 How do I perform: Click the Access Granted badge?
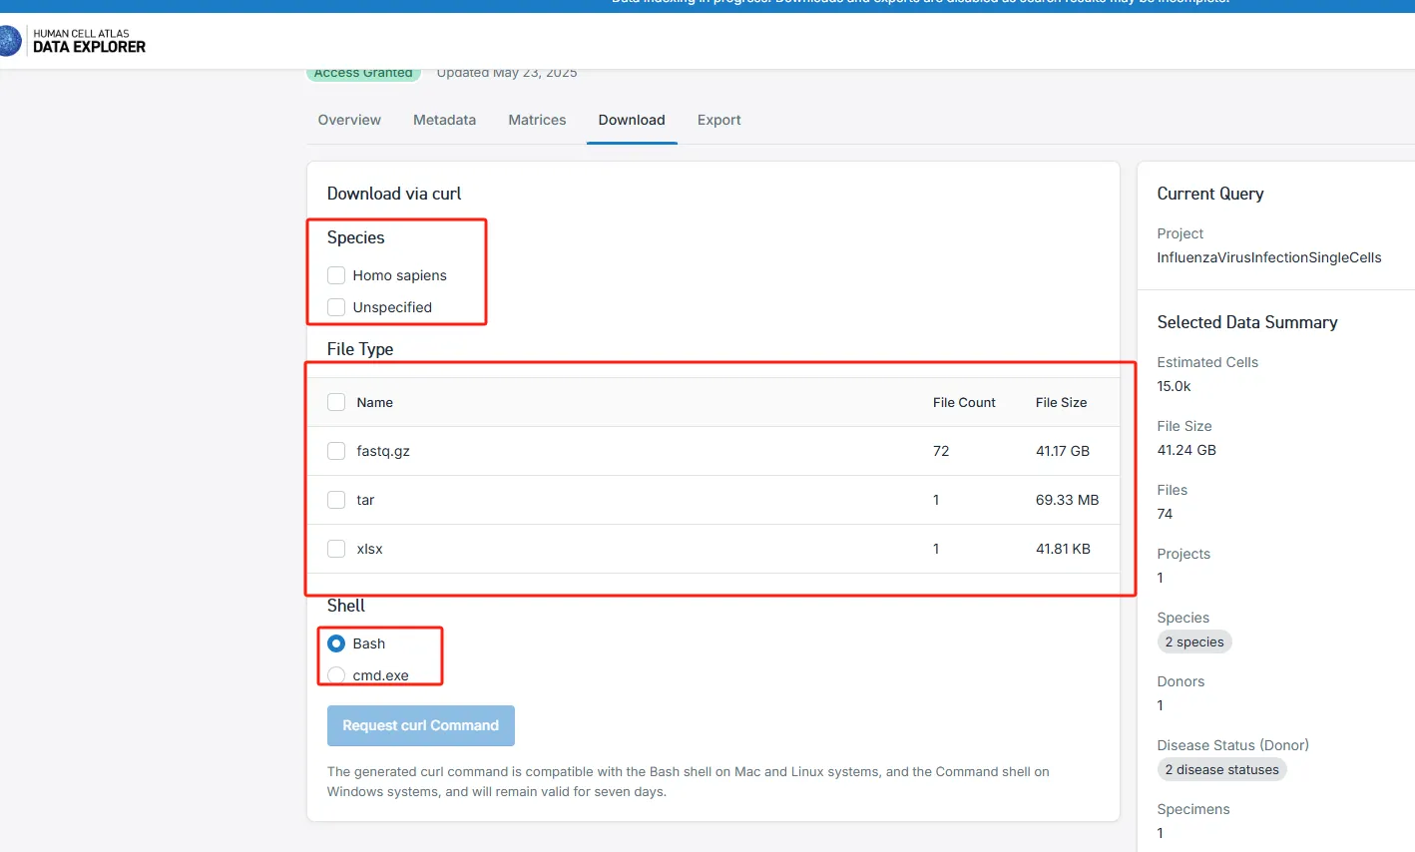tap(363, 74)
